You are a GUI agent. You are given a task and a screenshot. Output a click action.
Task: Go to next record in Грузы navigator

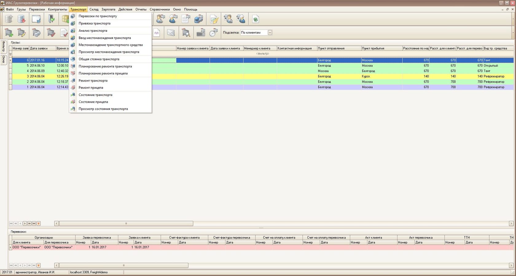point(25,223)
